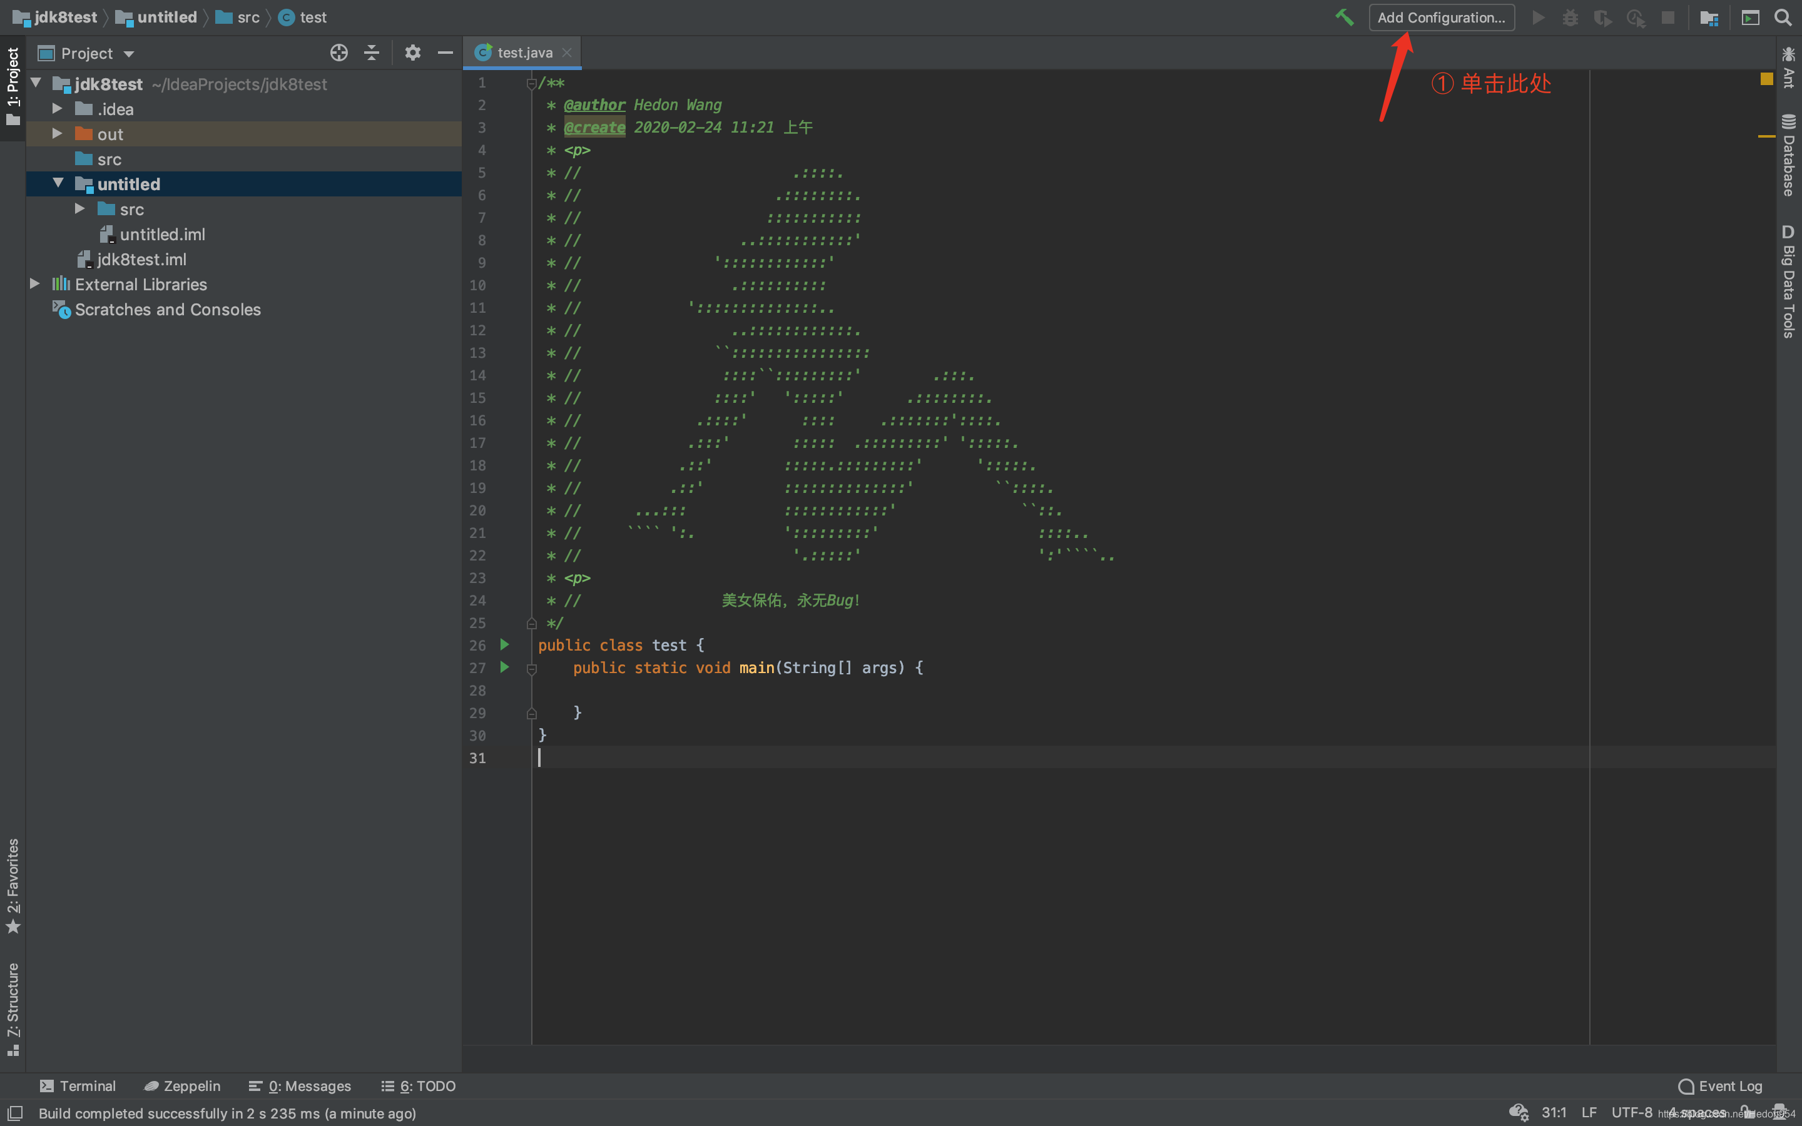Expand the src folder under untitled

[x=79, y=208]
